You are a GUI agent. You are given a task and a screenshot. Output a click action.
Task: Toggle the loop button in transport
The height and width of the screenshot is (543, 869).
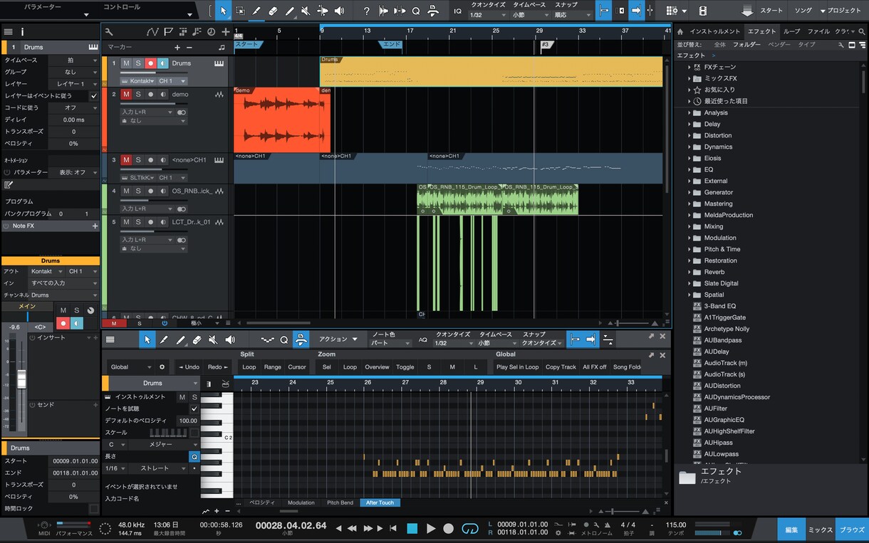pos(470,529)
